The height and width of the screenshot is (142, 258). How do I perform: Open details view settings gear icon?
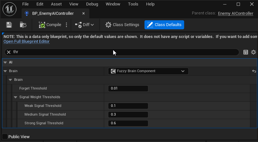tap(253, 52)
